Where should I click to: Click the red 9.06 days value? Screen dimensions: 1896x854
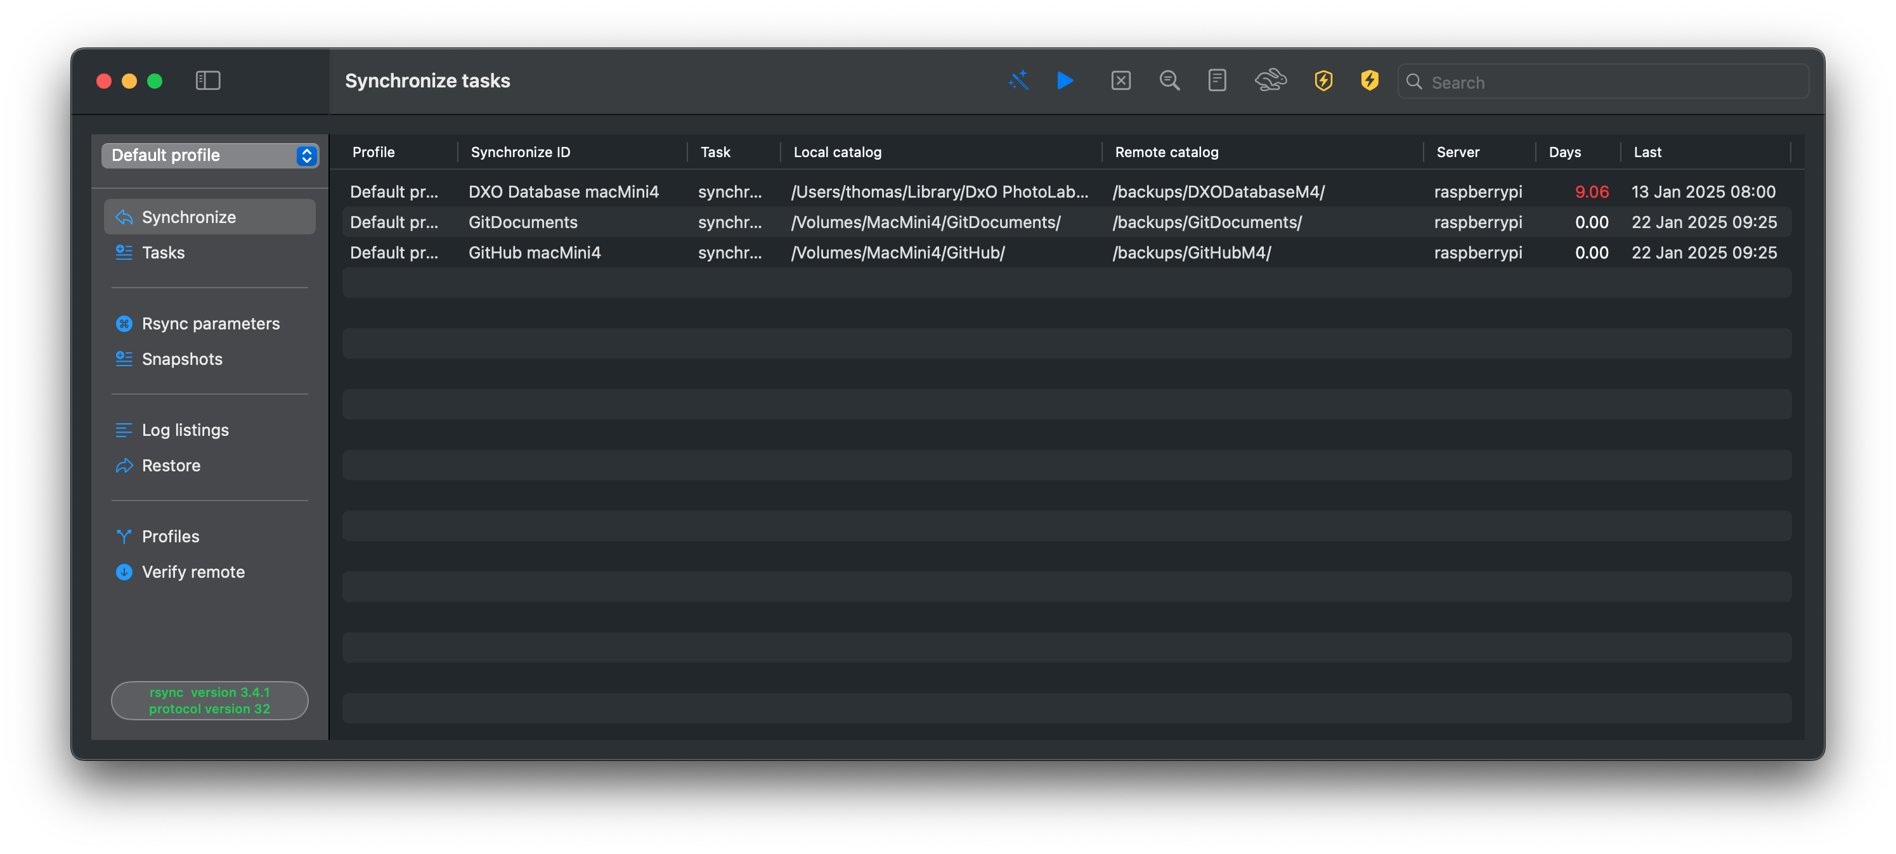[x=1591, y=191]
